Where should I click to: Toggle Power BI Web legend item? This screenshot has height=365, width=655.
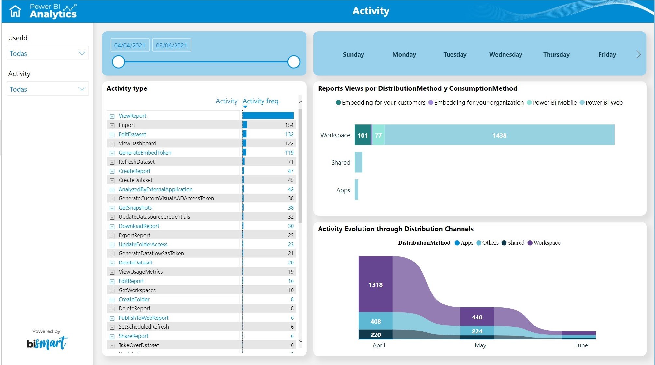(x=603, y=103)
